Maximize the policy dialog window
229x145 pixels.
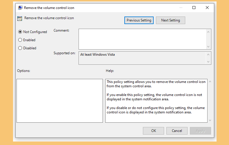pyautogui.click(x=194, y=8)
